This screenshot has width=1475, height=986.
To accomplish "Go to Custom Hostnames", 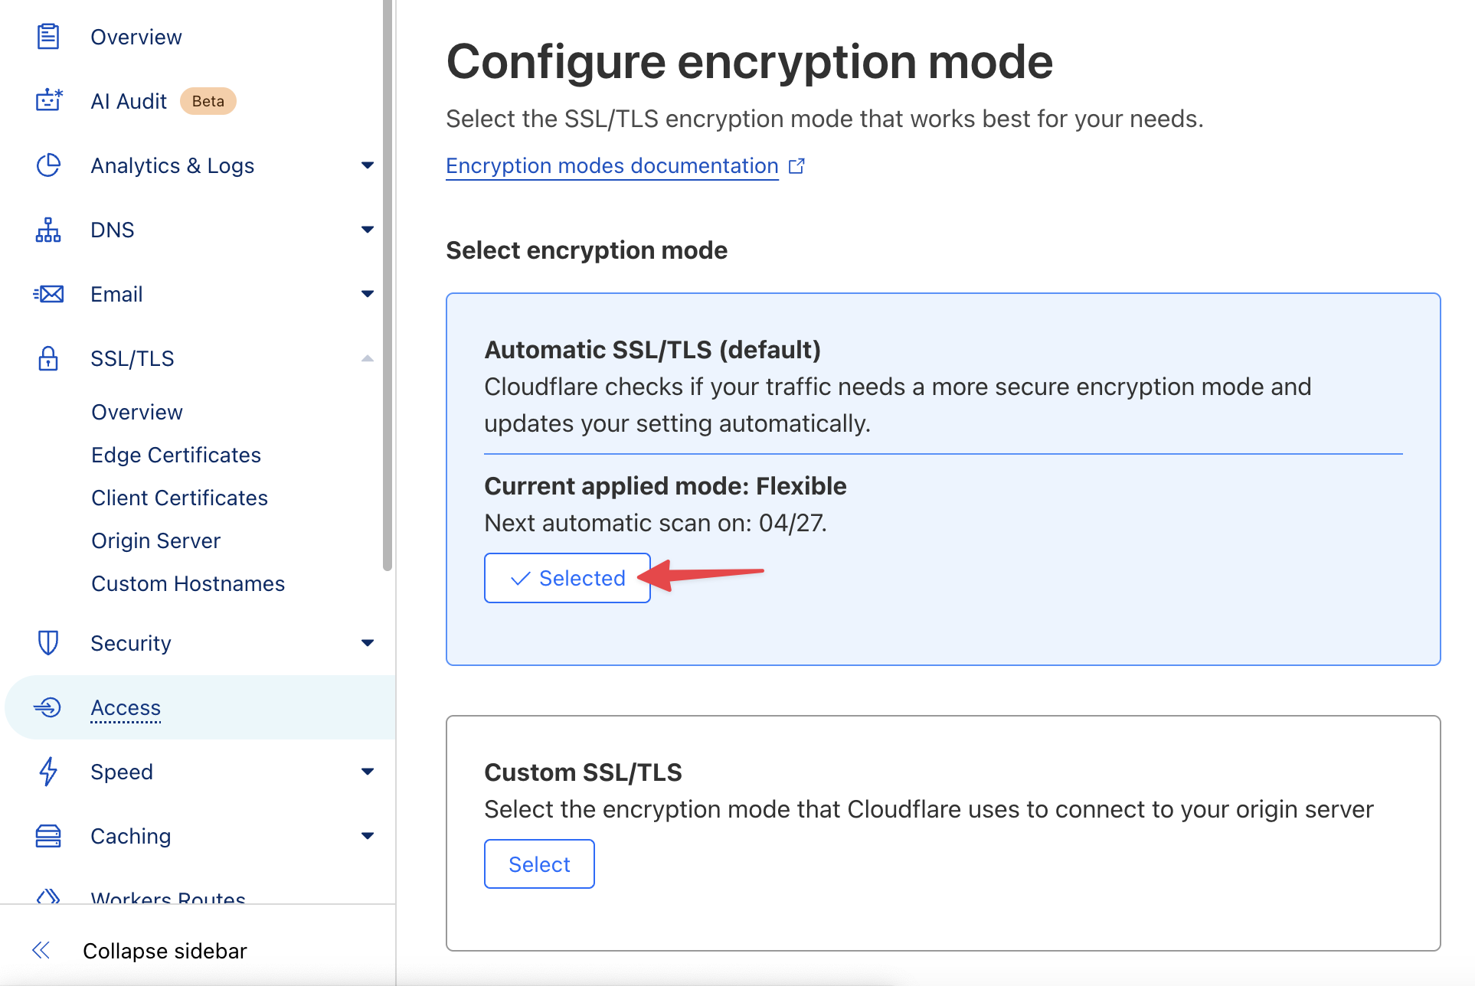I will [x=188, y=583].
